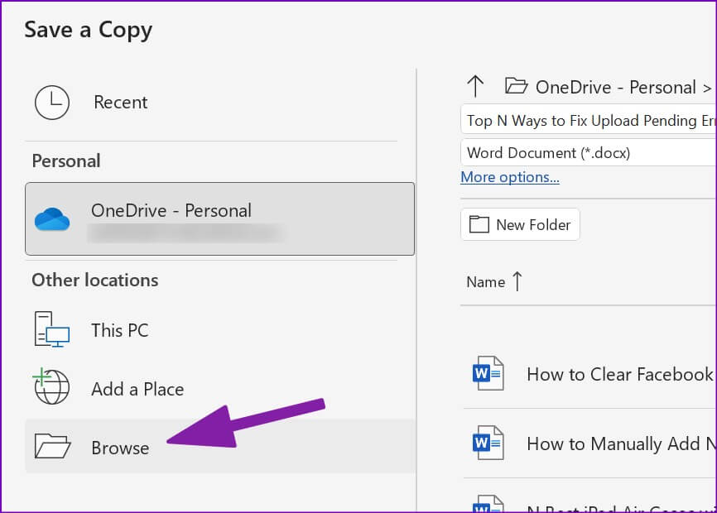The width and height of the screenshot is (717, 513).
Task: Go up one folder level arrow
Action: point(475,86)
